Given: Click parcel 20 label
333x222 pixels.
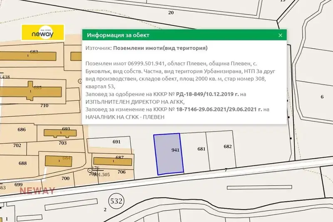Looking at the screenshot, I should click(171, 12).
